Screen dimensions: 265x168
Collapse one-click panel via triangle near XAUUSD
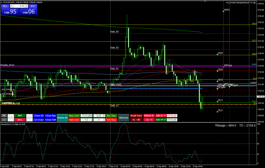click(2, 3)
